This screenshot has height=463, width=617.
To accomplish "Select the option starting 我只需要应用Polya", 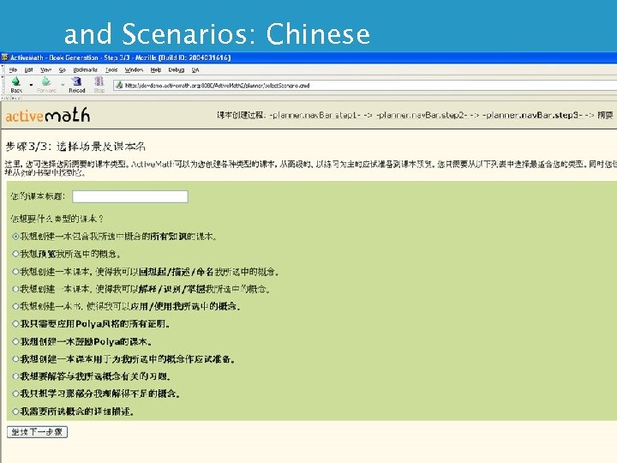I will pos(15,323).
